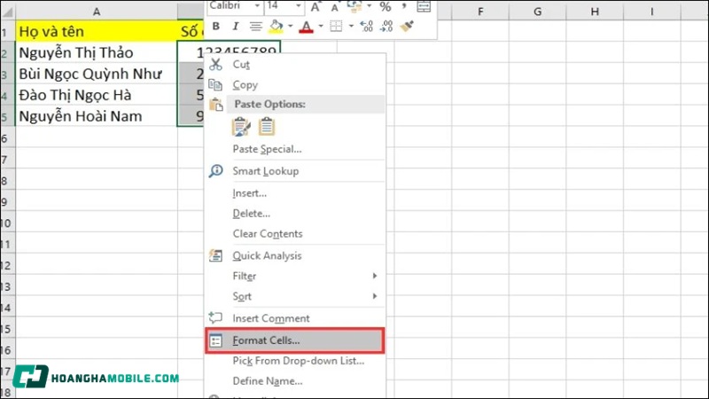This screenshot has width=709, height=399.
Task: Select column A header
Action: click(x=97, y=12)
